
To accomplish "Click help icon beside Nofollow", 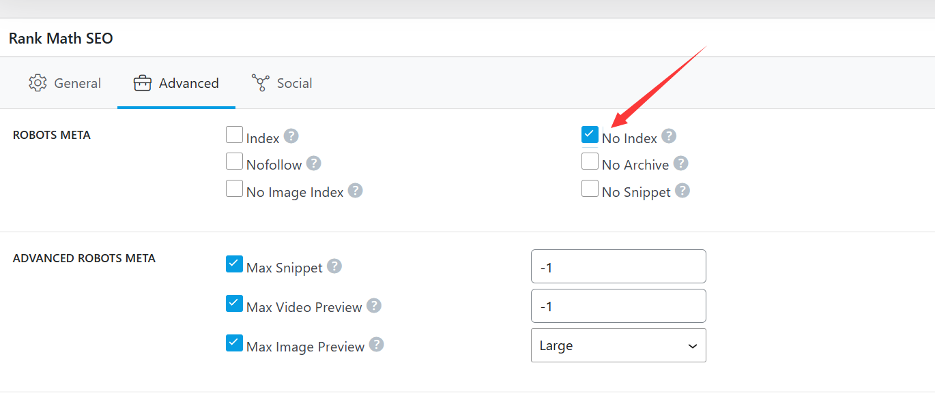I will tap(313, 163).
